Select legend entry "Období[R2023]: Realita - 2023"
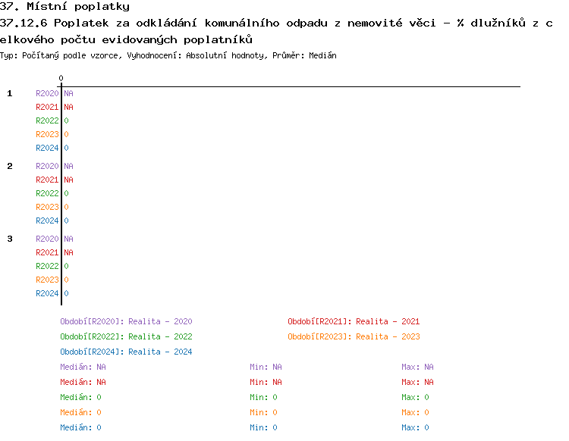 pos(354,336)
